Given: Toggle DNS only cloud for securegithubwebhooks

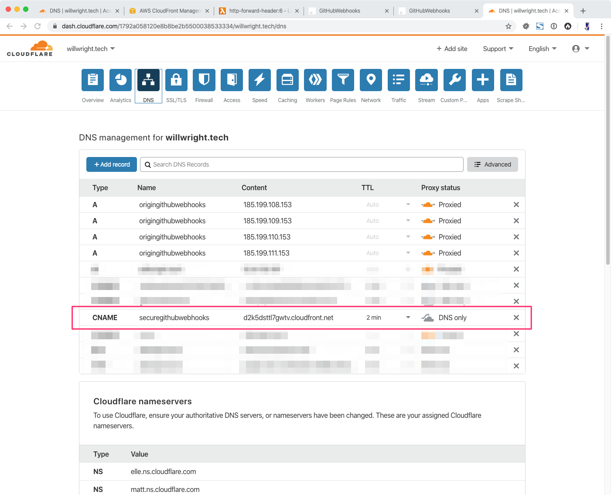Looking at the screenshot, I should [x=428, y=317].
